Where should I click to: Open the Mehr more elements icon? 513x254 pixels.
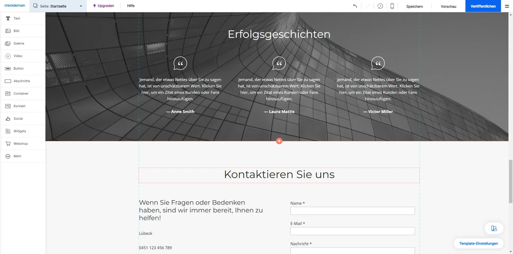point(8,156)
